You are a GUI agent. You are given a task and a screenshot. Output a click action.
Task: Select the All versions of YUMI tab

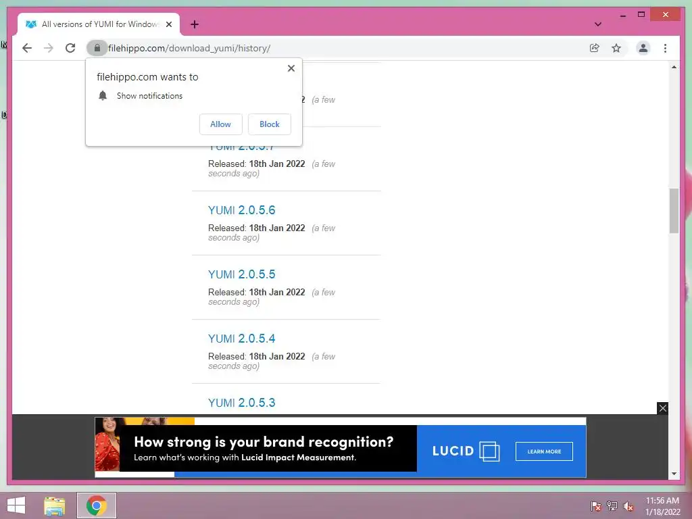pyautogui.click(x=99, y=24)
